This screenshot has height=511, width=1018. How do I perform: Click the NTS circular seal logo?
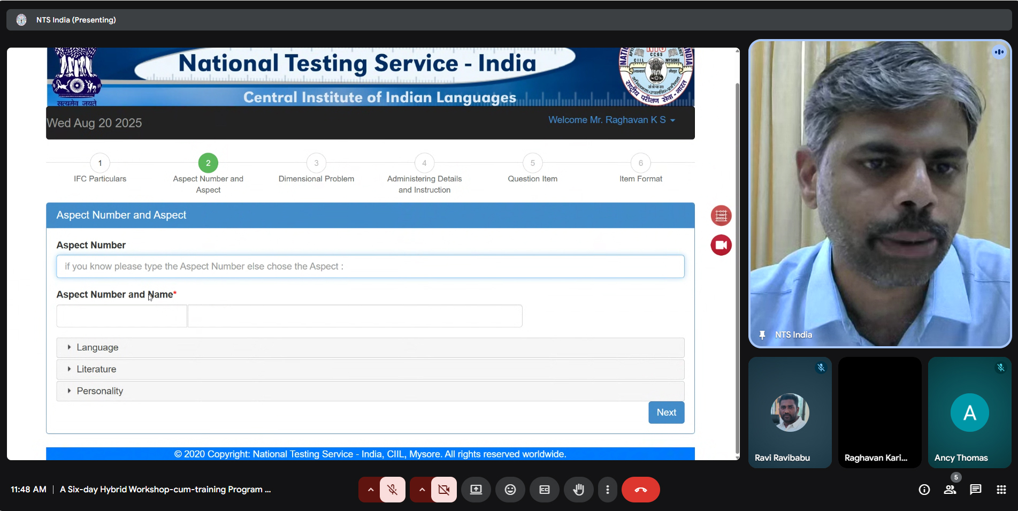click(x=656, y=75)
